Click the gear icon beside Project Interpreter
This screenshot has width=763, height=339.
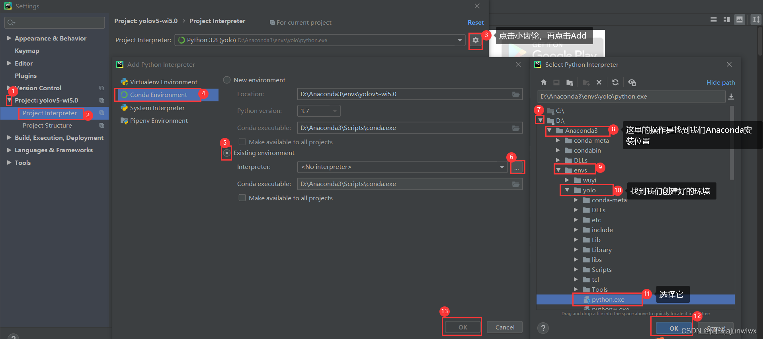(475, 40)
